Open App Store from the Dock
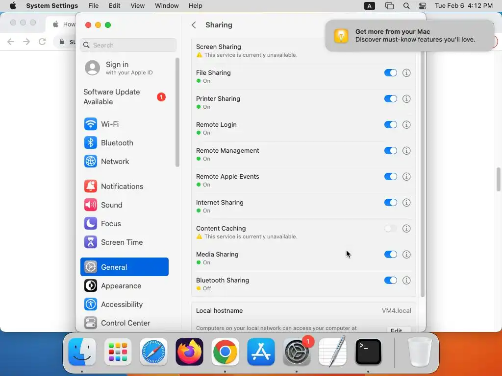The image size is (502, 376). click(261, 352)
